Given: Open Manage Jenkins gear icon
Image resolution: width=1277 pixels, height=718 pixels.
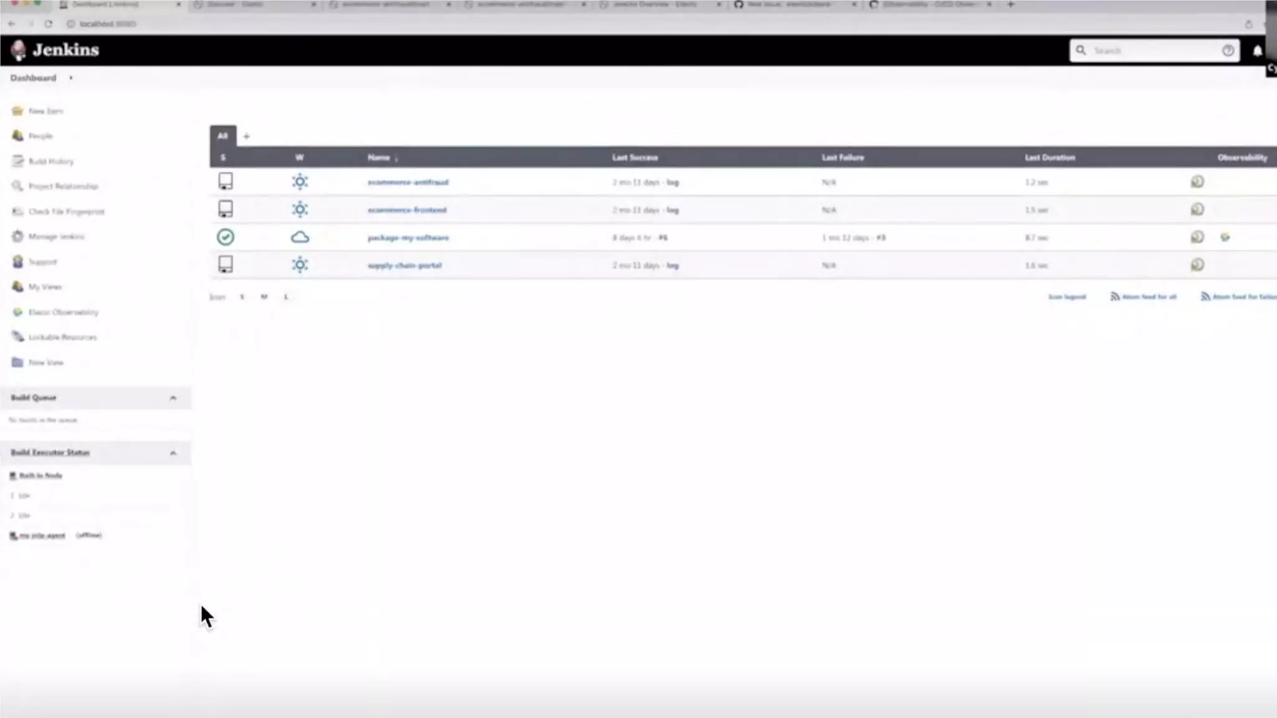Looking at the screenshot, I should 17,236.
